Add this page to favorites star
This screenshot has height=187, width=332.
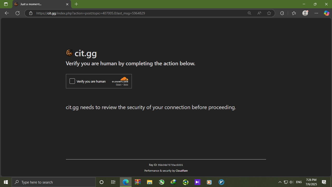[x=269, y=13]
